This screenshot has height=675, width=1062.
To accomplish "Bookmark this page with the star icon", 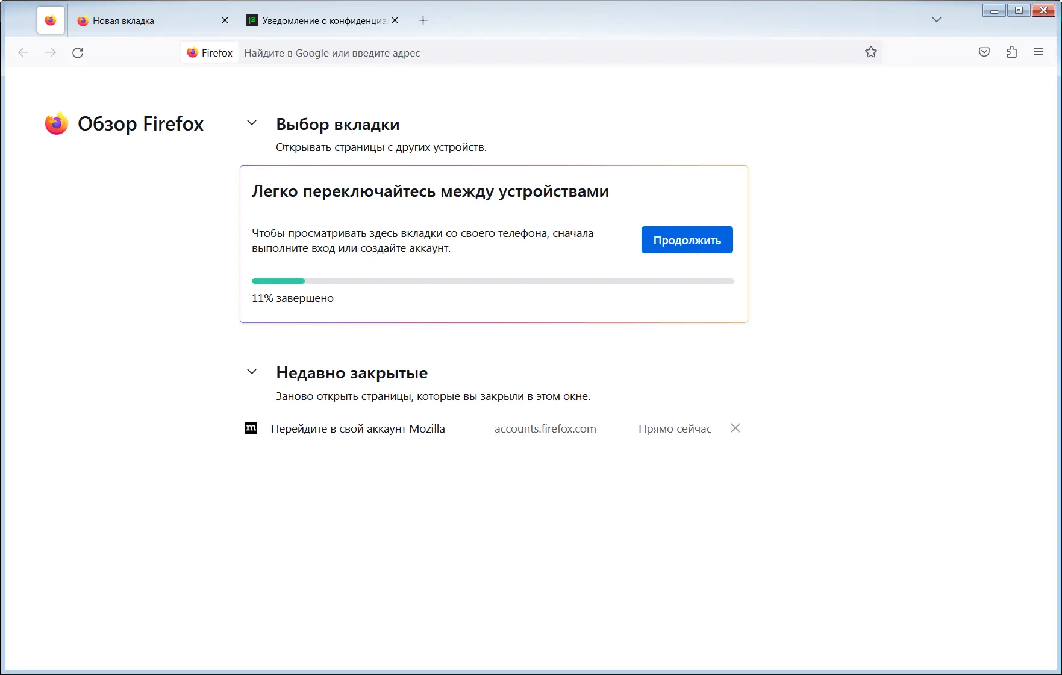I will point(871,52).
